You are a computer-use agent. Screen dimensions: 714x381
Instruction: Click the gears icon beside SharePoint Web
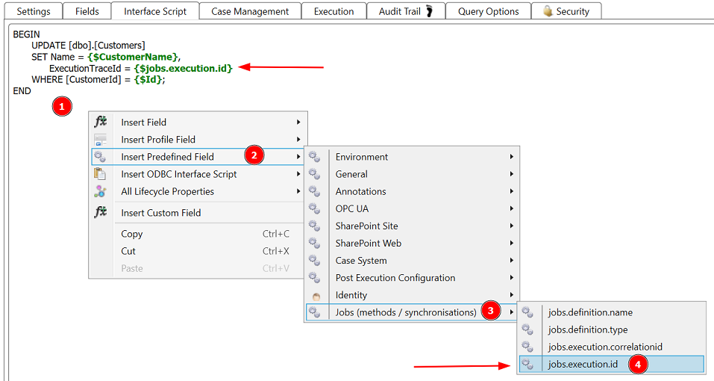314,244
